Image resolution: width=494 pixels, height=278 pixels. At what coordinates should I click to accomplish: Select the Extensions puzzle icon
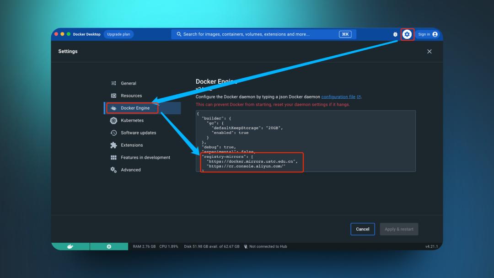tap(114, 145)
